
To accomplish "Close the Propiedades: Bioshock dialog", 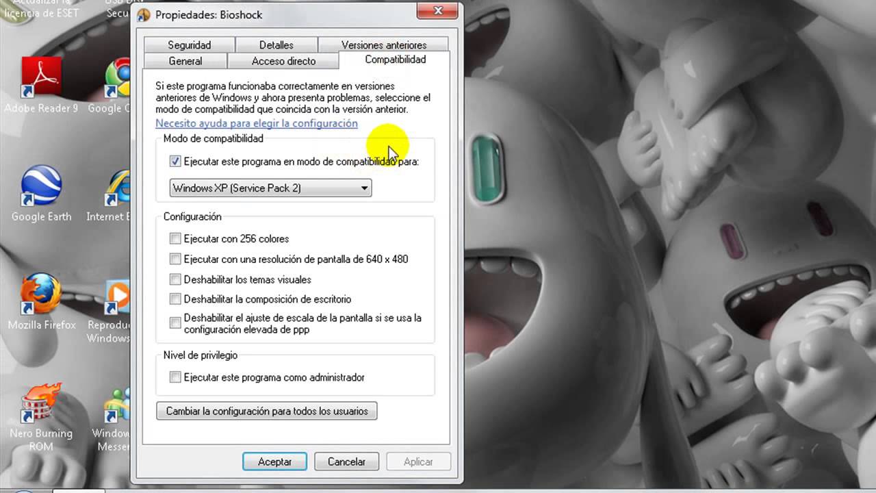I will coord(437,11).
